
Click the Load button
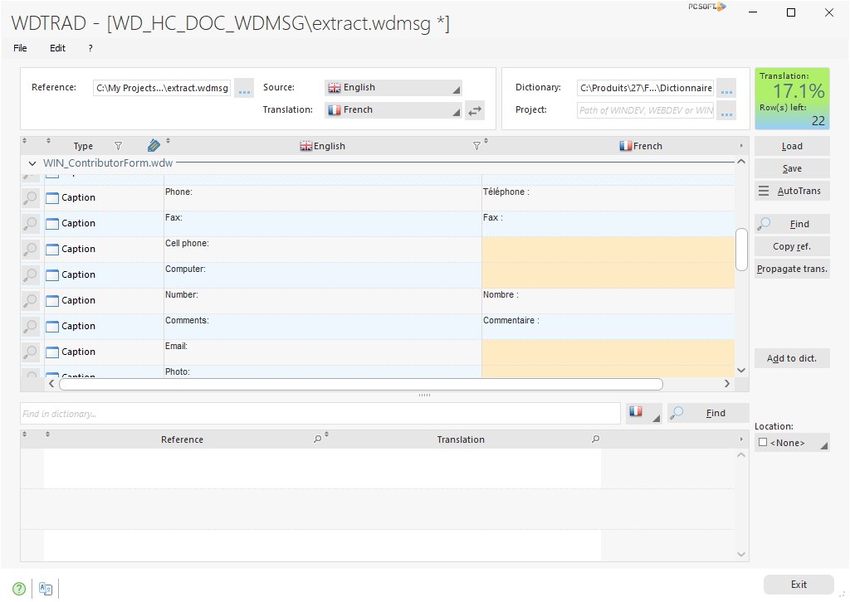(x=792, y=146)
